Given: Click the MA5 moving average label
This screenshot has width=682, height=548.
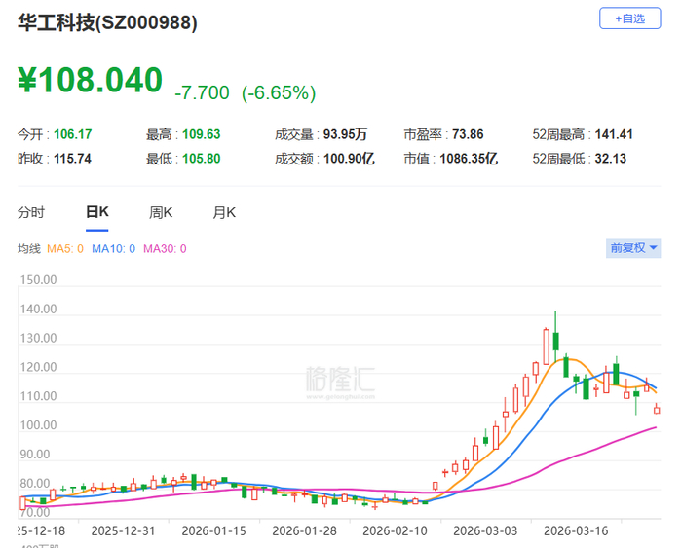Looking at the screenshot, I should coord(65,249).
